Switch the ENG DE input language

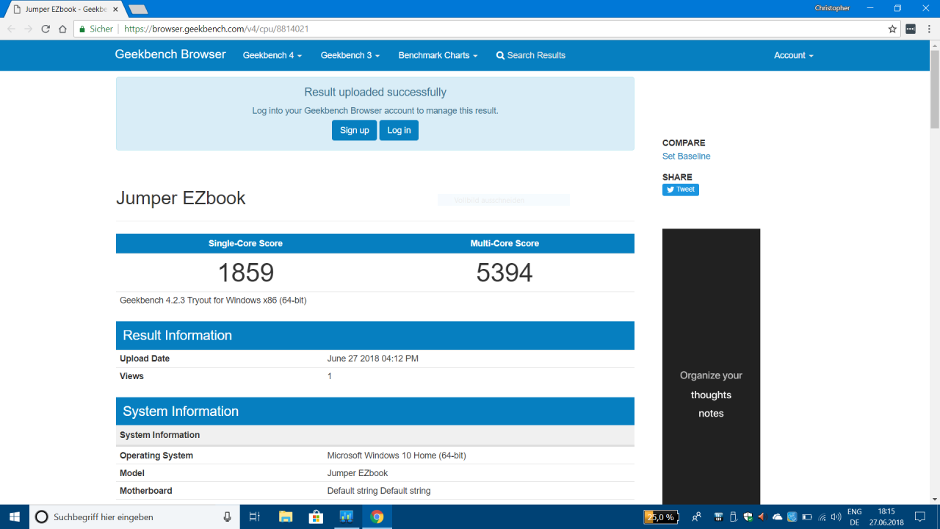point(854,517)
